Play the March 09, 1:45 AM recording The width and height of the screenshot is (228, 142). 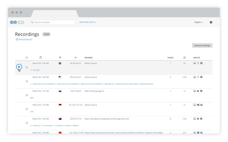19,67
